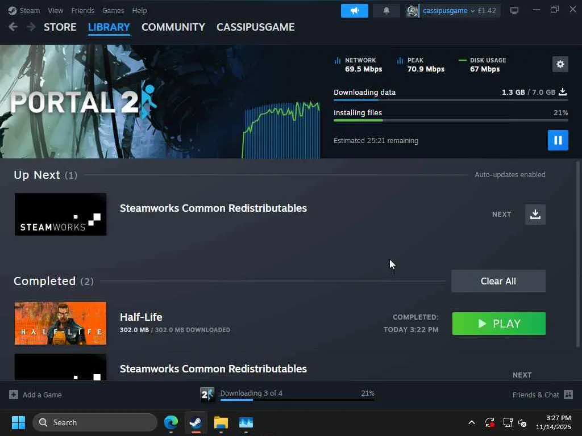This screenshot has width=582, height=436.
Task: Open the Steam menu
Action: (x=30, y=10)
